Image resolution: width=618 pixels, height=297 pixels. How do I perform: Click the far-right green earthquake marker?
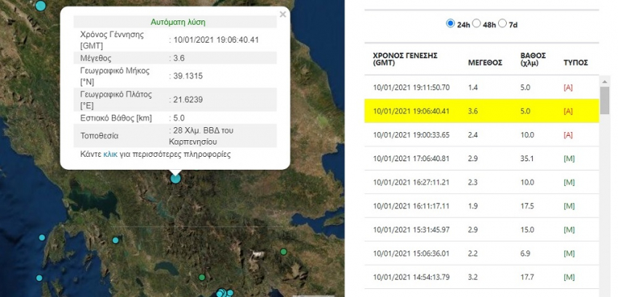tap(284, 252)
